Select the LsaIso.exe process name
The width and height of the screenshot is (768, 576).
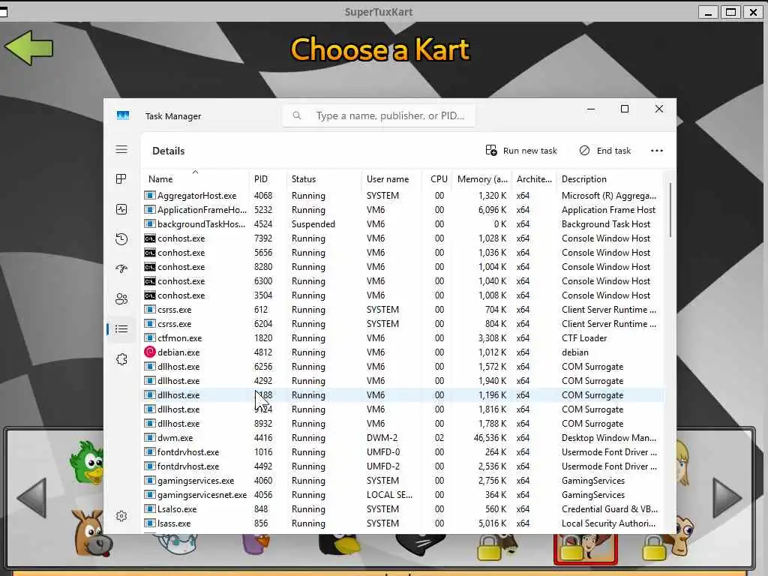pyautogui.click(x=177, y=509)
